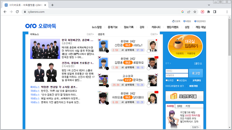Screen dimensions: 232x130
Task: Open the 랭킹/이벤트 menu
Action: (x=173, y=27)
